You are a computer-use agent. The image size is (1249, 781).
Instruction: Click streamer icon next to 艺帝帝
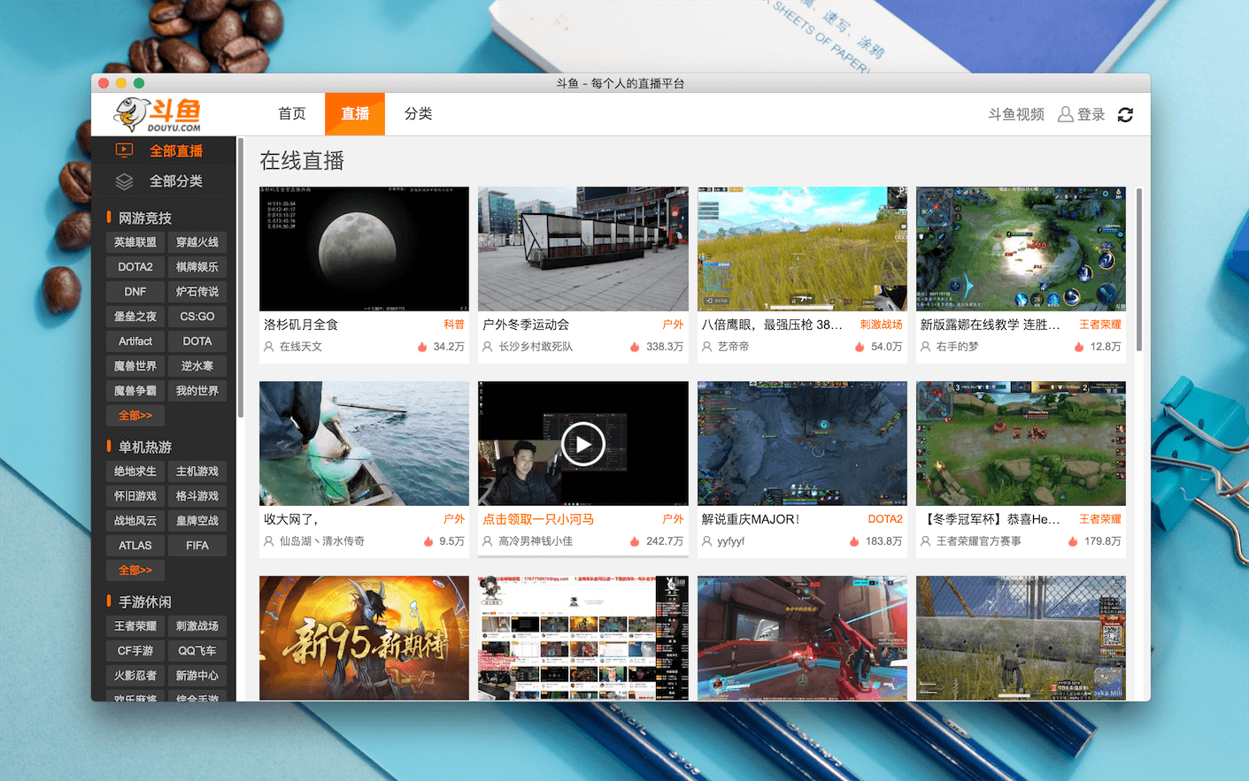point(706,347)
